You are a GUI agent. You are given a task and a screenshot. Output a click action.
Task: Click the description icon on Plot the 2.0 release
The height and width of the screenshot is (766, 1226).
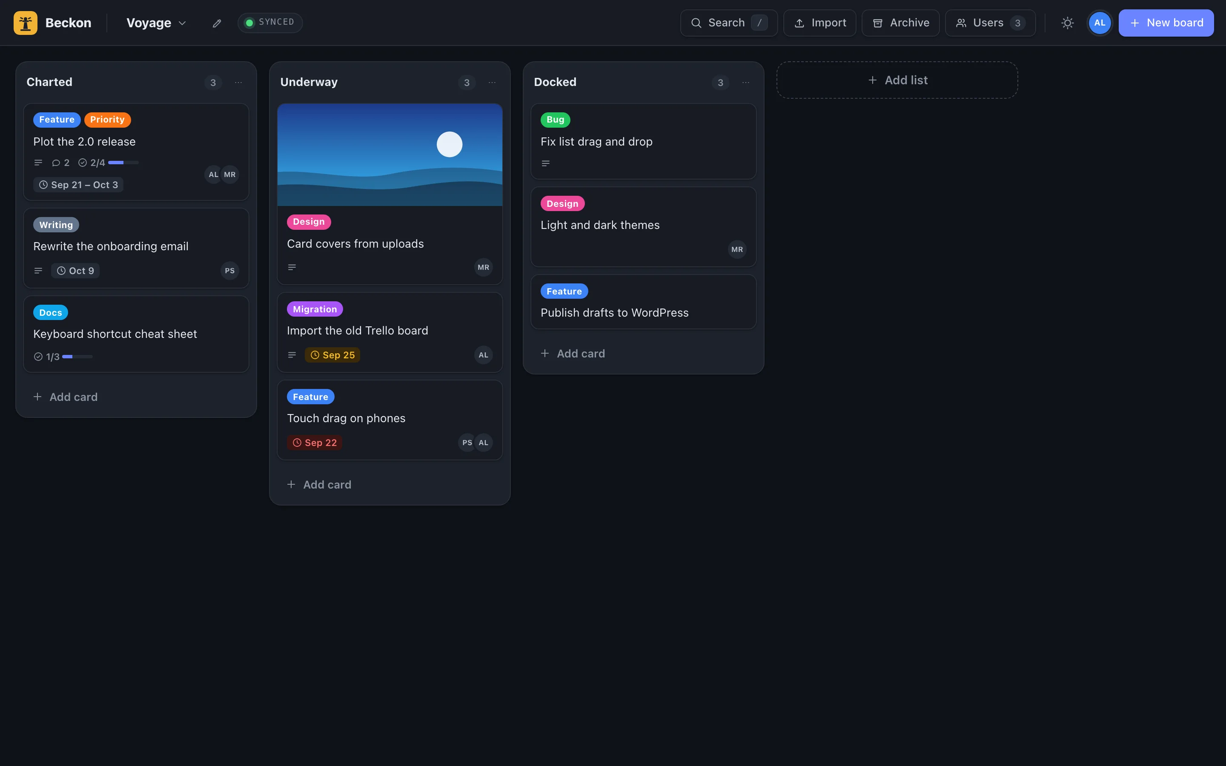pos(38,163)
